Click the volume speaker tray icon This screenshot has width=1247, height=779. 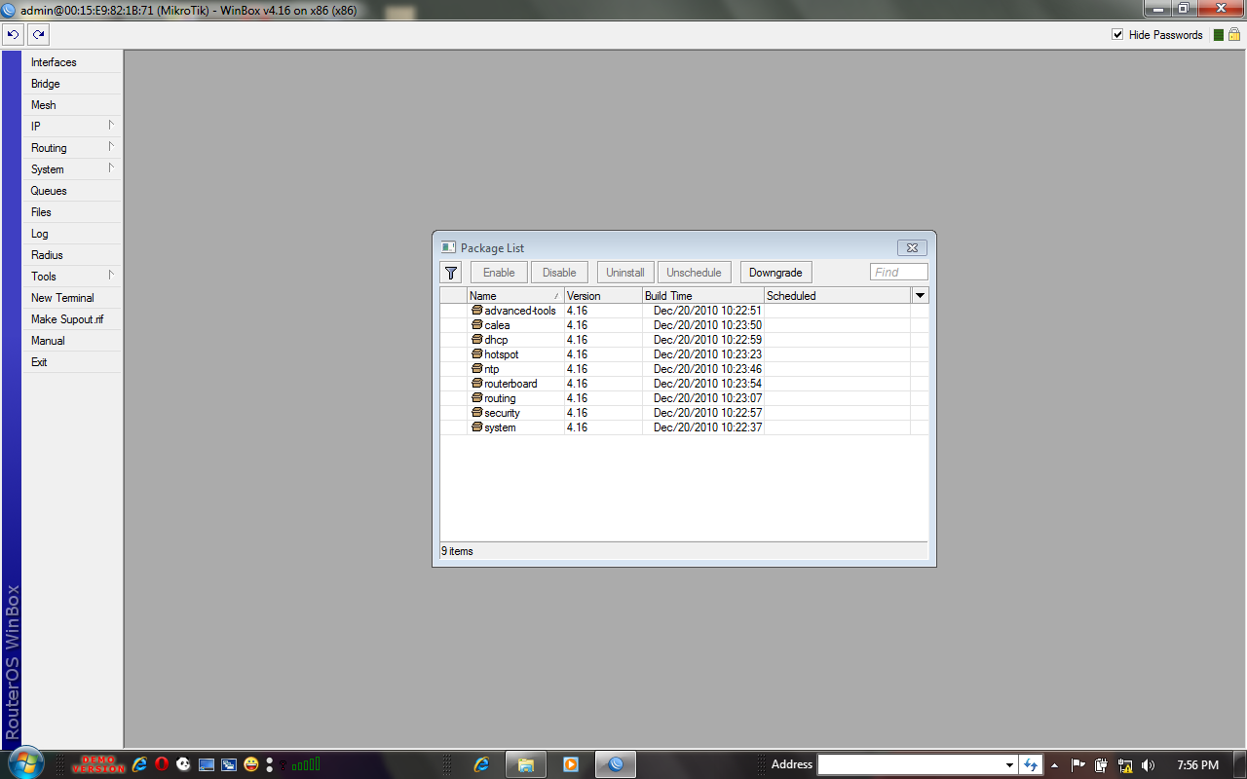click(1148, 765)
